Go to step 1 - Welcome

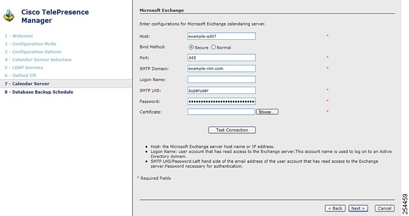click(x=19, y=36)
